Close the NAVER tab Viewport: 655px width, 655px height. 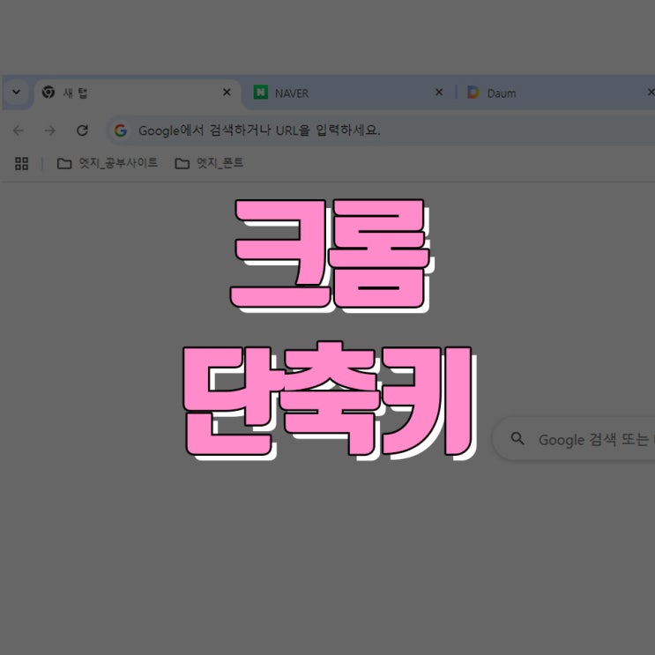(x=439, y=92)
